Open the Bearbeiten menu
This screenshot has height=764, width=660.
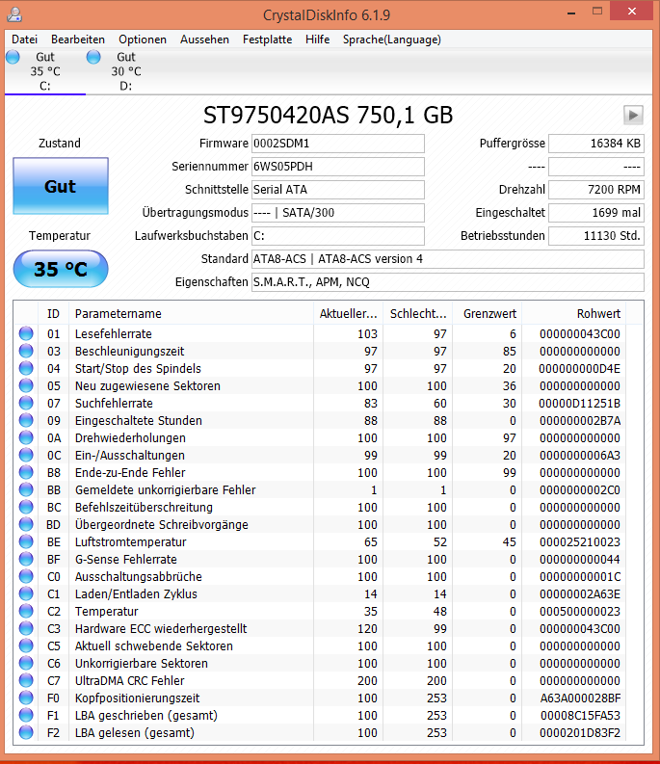(78, 40)
